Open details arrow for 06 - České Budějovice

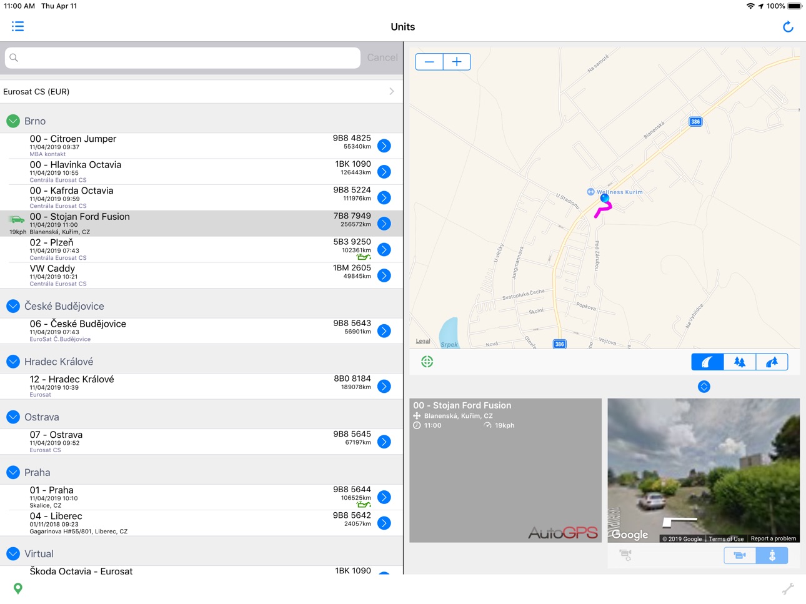click(384, 331)
